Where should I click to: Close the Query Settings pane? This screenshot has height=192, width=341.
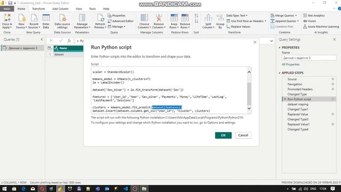point(334,39)
